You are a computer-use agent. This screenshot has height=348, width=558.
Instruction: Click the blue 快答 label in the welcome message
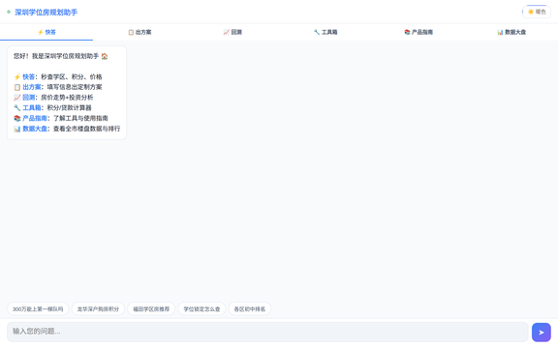click(29, 76)
